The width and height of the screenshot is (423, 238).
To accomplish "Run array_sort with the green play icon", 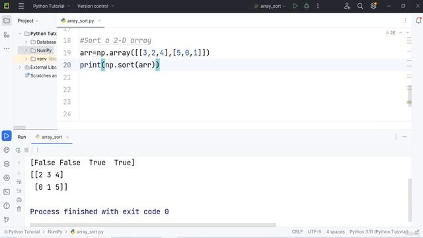I will pos(295,6).
